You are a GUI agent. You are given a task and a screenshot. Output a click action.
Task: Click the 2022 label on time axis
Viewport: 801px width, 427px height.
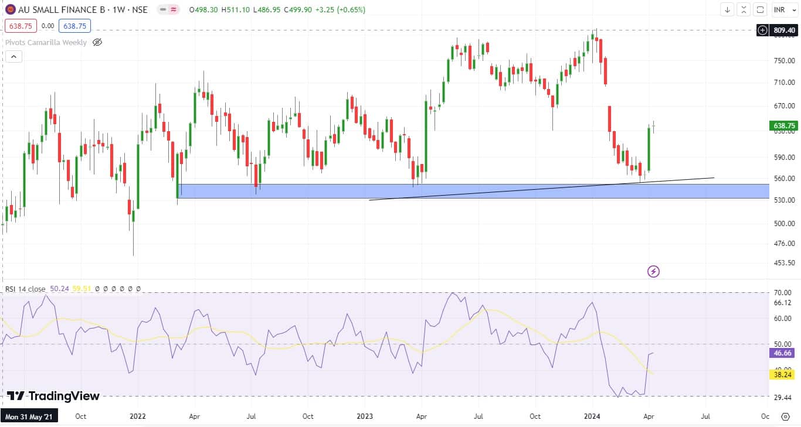pyautogui.click(x=137, y=416)
